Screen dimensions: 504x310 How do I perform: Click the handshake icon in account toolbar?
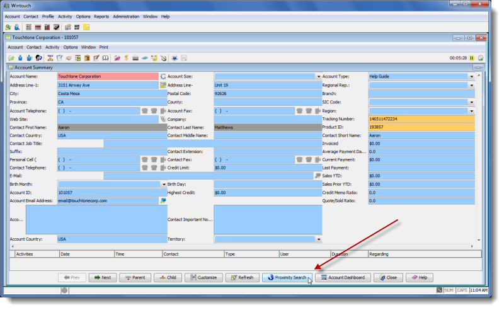point(69,58)
